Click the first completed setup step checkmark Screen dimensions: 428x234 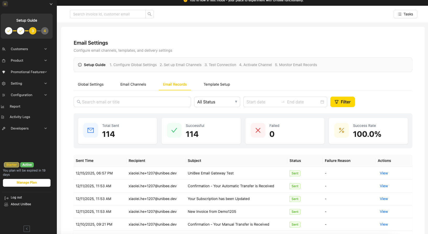(9, 31)
